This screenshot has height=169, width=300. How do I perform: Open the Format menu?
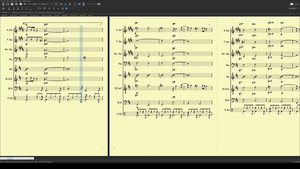[15, 1]
